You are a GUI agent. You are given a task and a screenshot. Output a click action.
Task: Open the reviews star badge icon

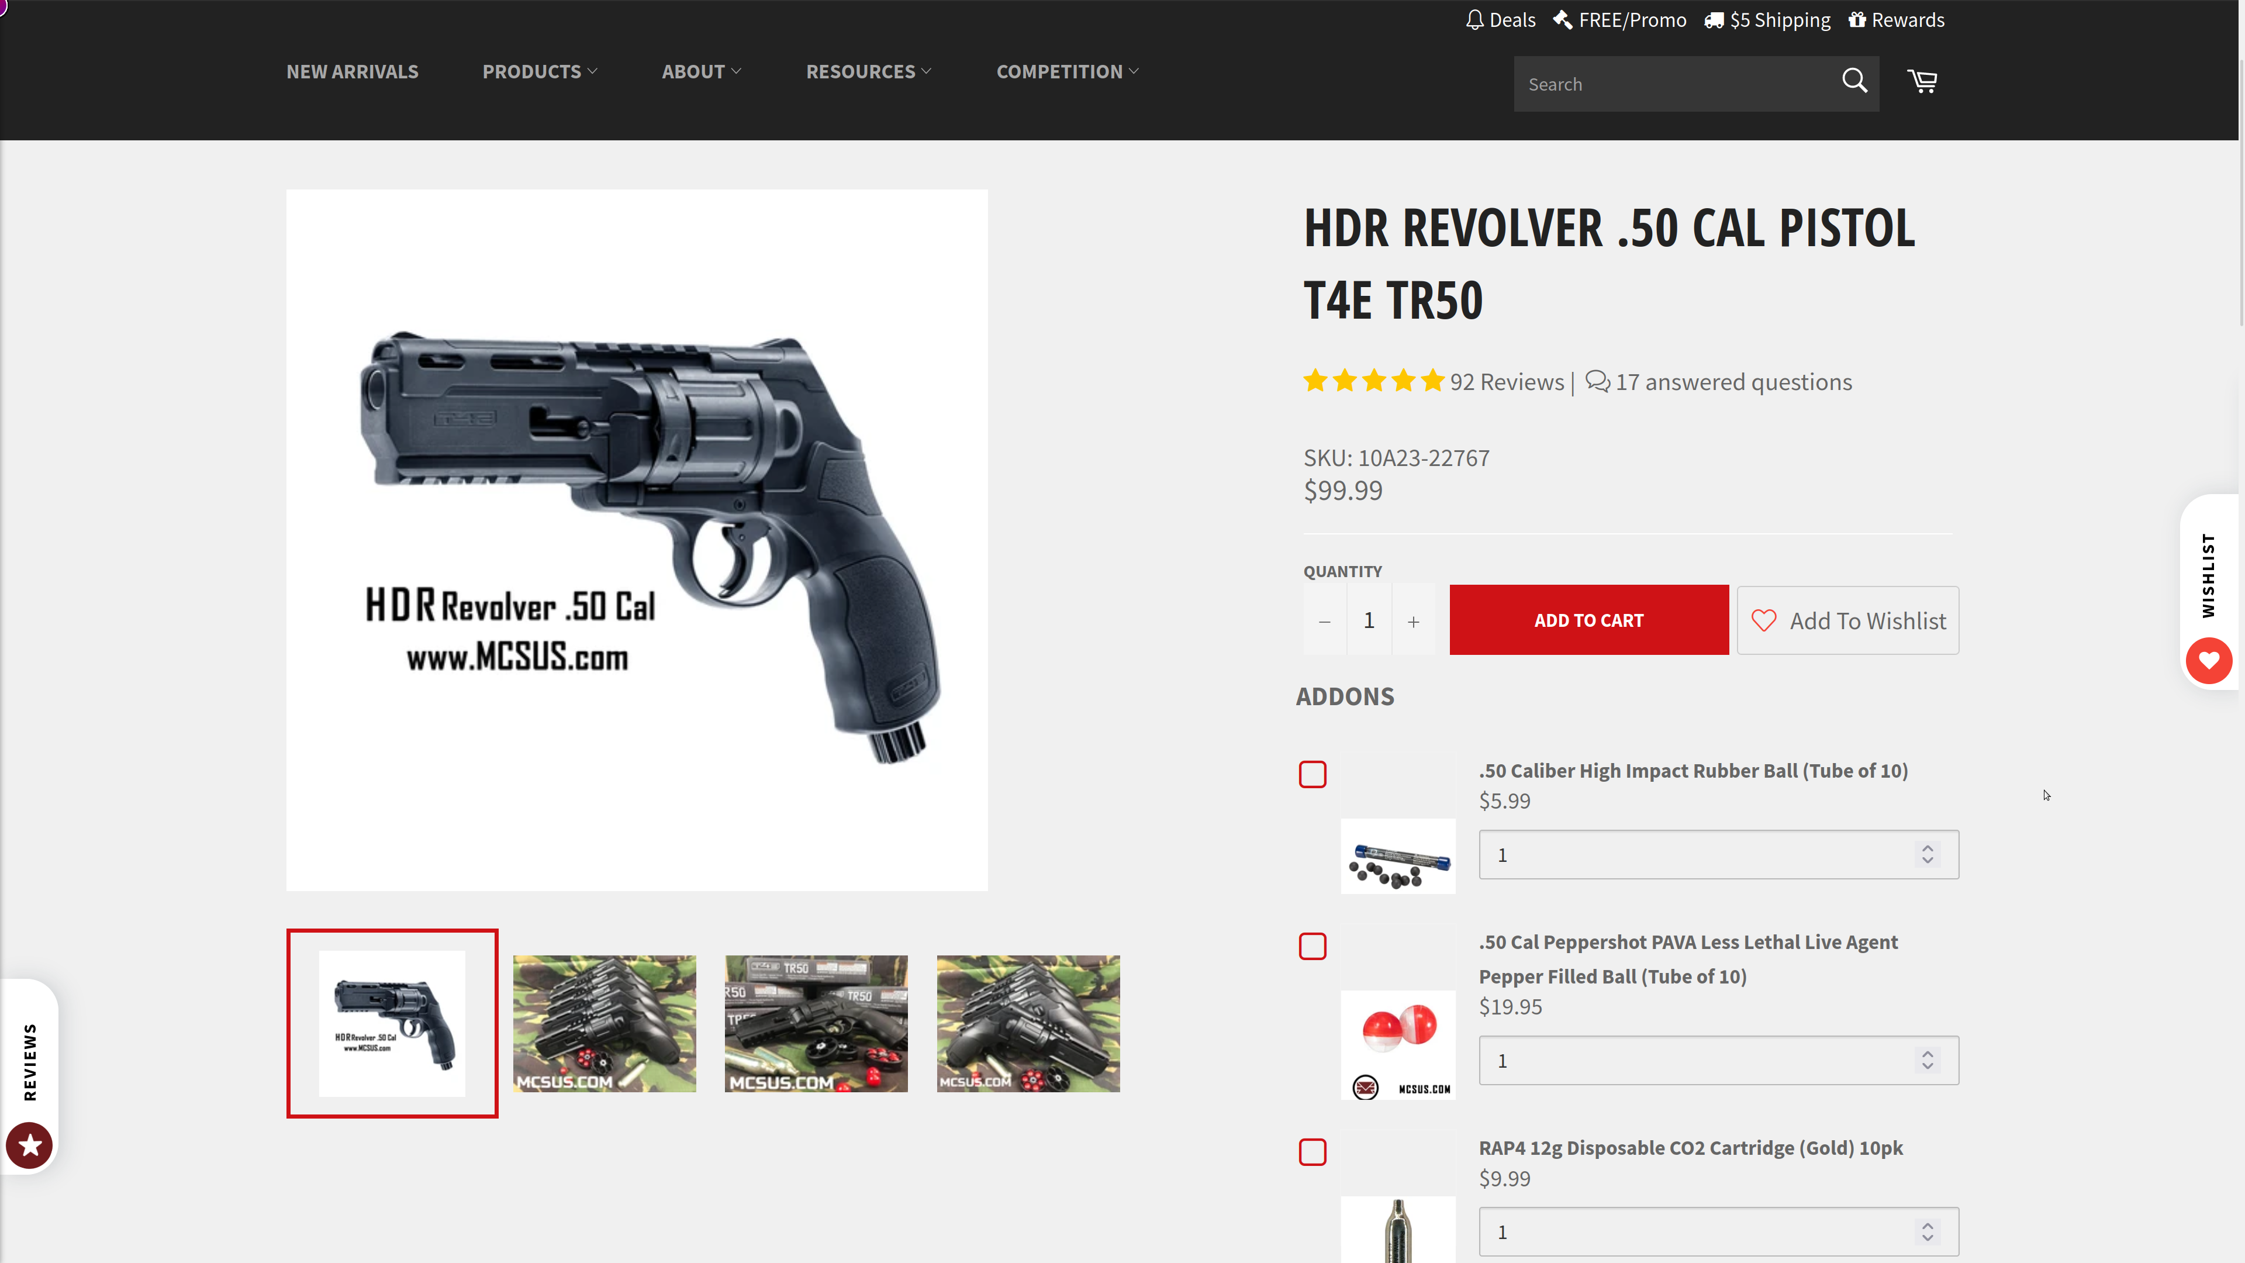[x=30, y=1144]
